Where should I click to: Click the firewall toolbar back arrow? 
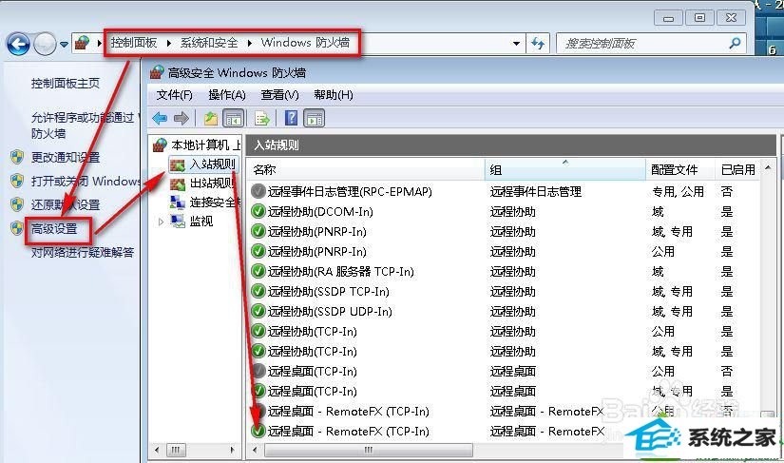point(160,119)
